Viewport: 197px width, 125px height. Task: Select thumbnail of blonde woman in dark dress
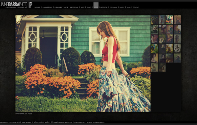[x=162, y=49]
